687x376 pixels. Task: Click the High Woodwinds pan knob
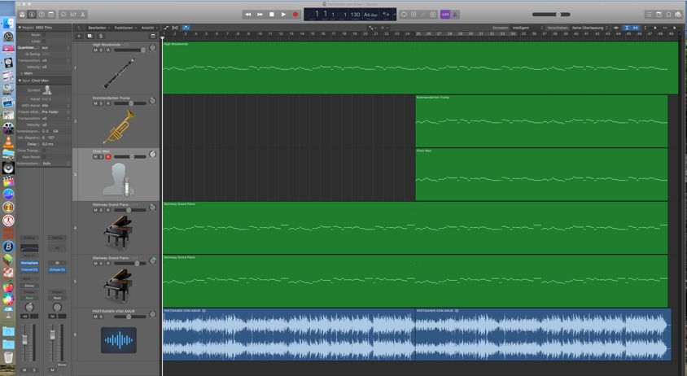tap(152, 47)
